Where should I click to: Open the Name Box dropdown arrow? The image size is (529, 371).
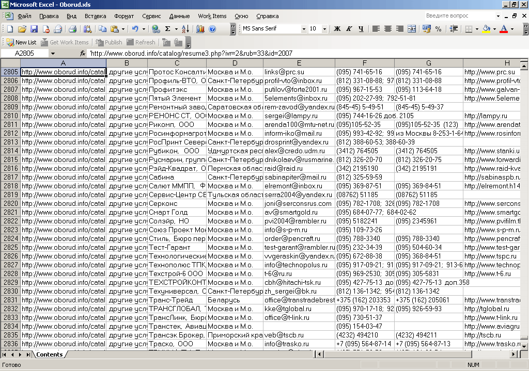[53, 53]
